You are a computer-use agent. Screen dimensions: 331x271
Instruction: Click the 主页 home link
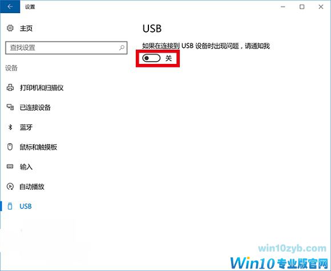26,29
